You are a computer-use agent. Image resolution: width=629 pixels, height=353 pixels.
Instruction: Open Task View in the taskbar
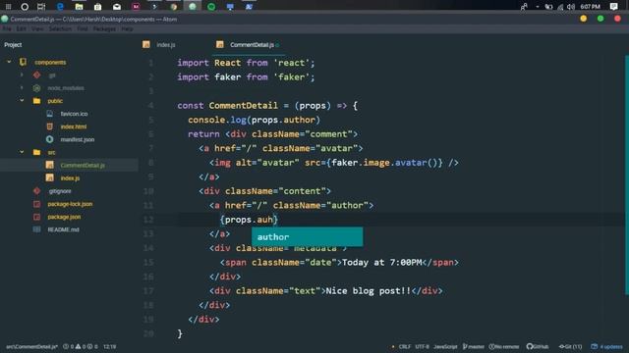41,7
